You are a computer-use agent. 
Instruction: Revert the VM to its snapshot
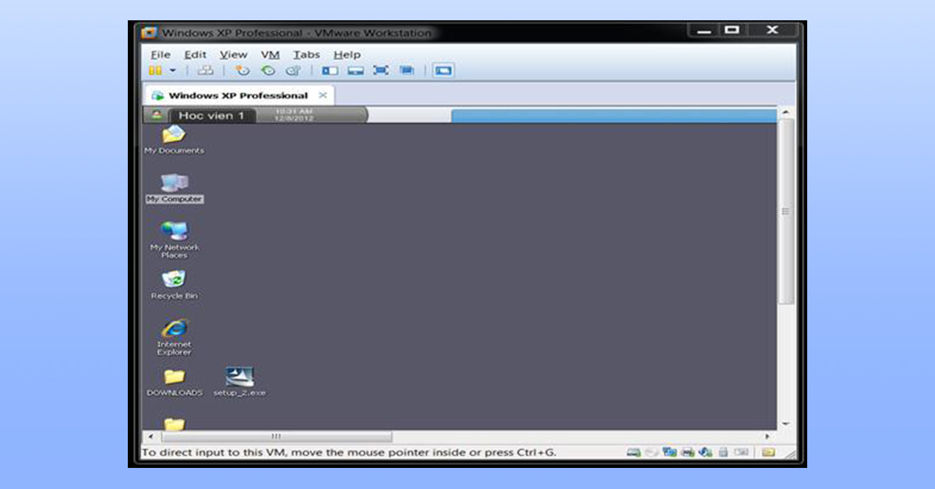(268, 70)
